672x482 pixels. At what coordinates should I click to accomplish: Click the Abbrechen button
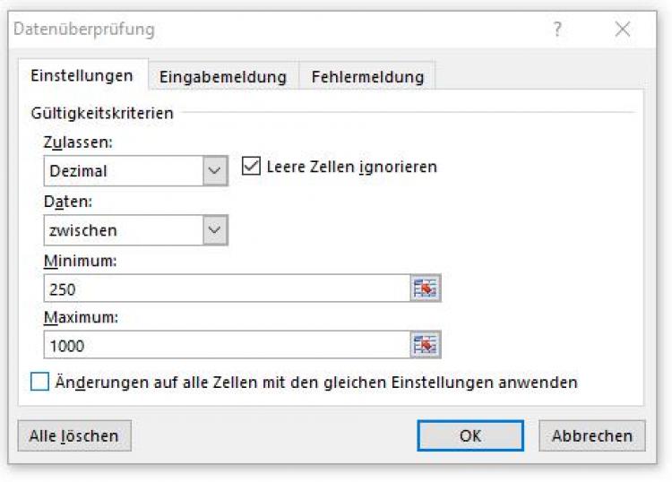pyautogui.click(x=591, y=435)
